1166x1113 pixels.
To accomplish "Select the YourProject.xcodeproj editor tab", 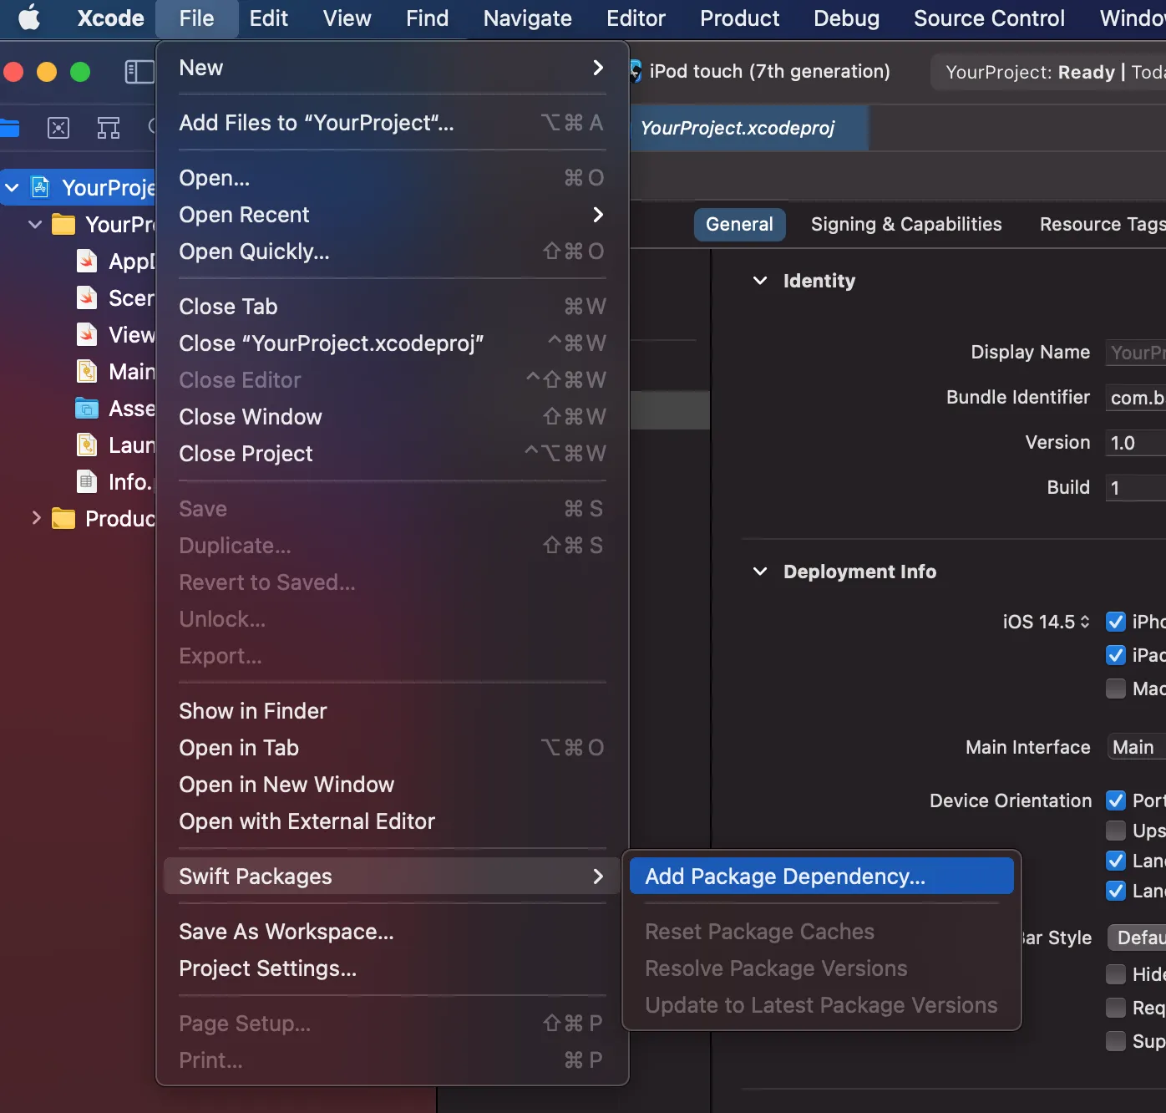I will point(748,128).
